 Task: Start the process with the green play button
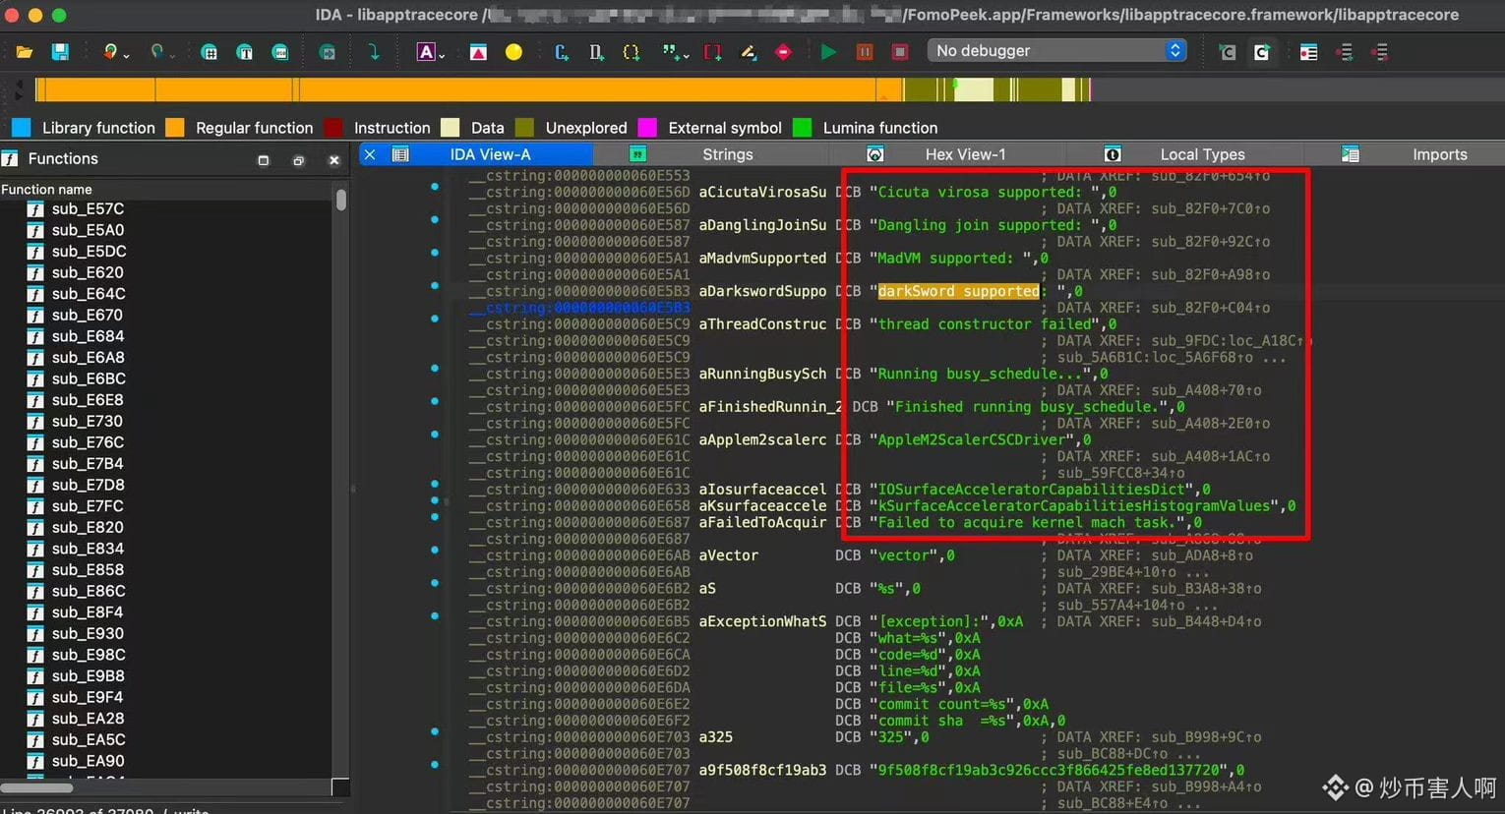(x=828, y=51)
